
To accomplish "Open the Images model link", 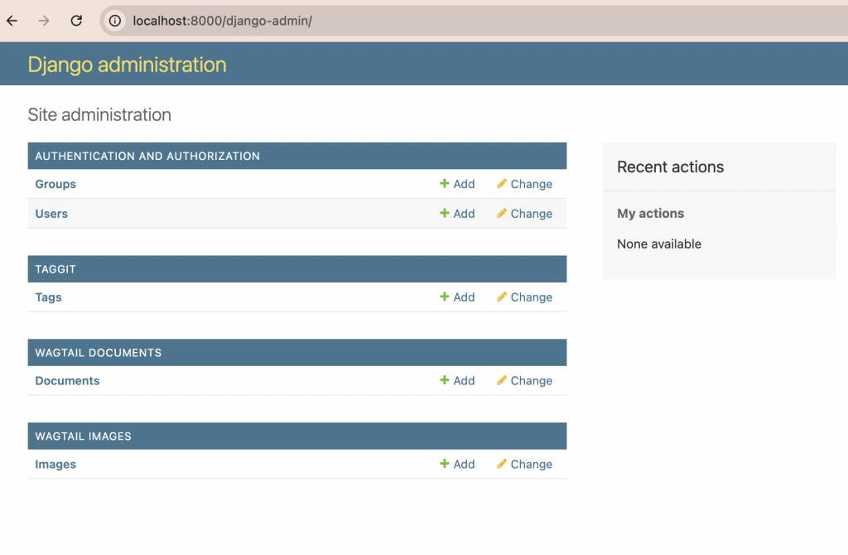I will click(x=55, y=465).
